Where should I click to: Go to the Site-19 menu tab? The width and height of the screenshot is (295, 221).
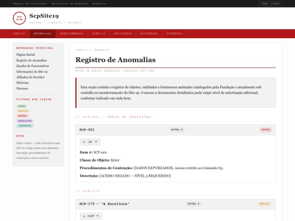tap(99, 34)
